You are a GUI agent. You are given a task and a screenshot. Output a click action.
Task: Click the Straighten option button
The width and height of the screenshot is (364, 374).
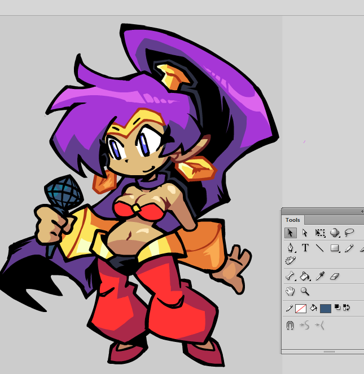[320, 326]
